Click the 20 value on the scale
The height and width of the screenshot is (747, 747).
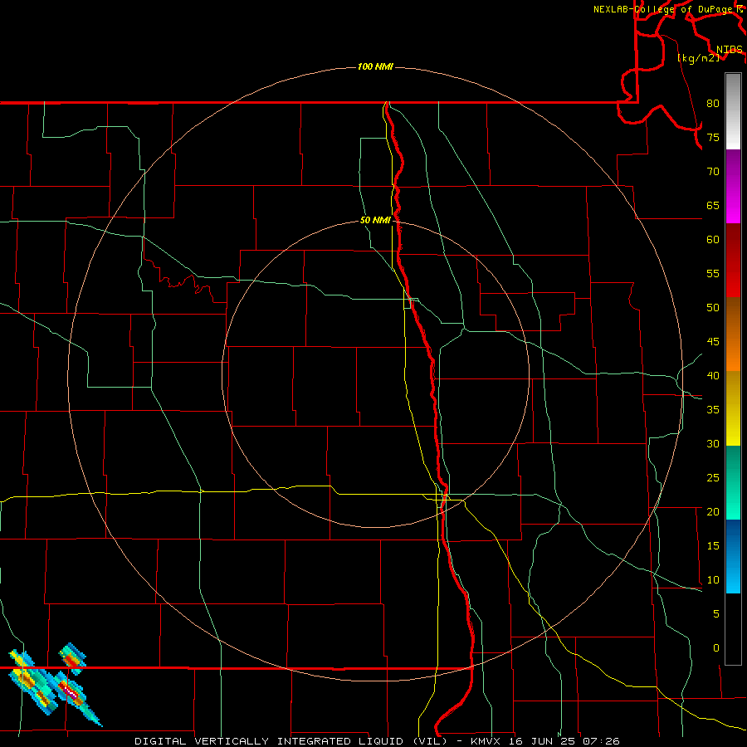[713, 512]
